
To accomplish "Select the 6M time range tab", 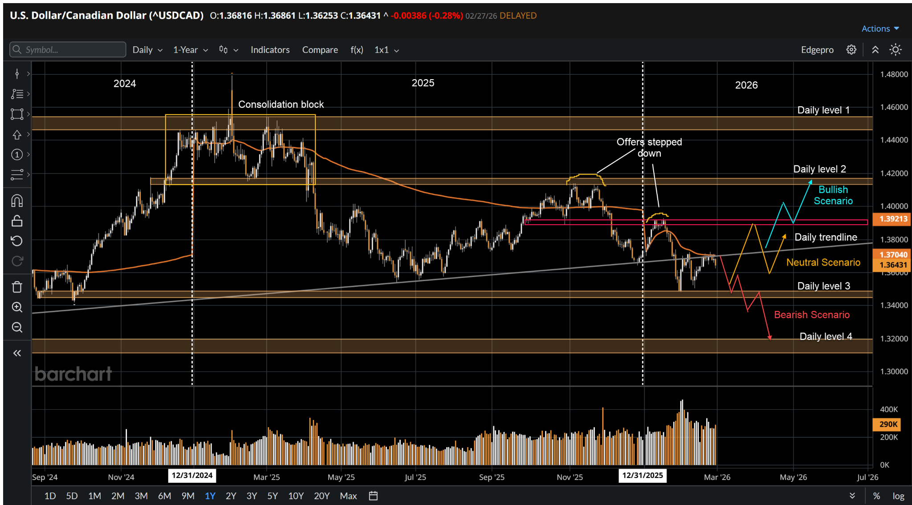I will point(164,496).
